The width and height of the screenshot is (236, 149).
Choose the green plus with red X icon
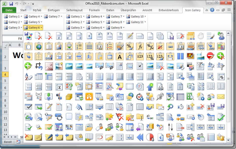tap(221, 56)
